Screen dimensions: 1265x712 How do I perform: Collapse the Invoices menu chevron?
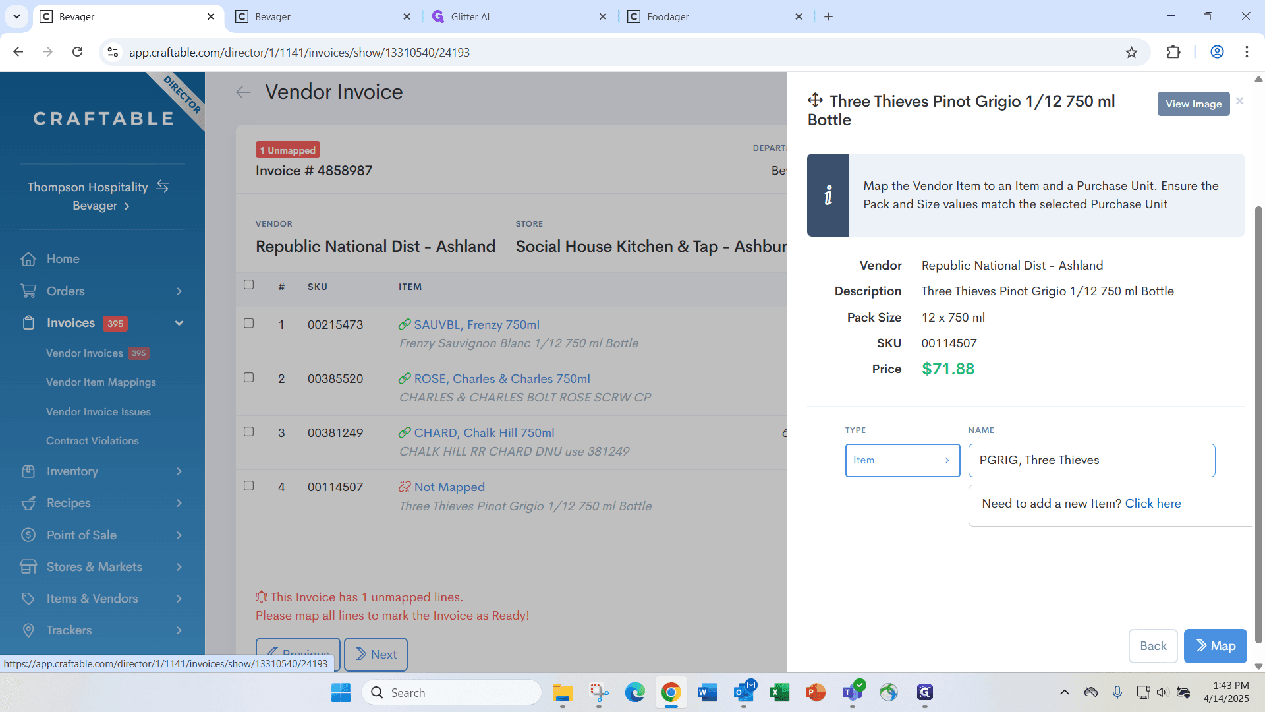[x=179, y=323]
